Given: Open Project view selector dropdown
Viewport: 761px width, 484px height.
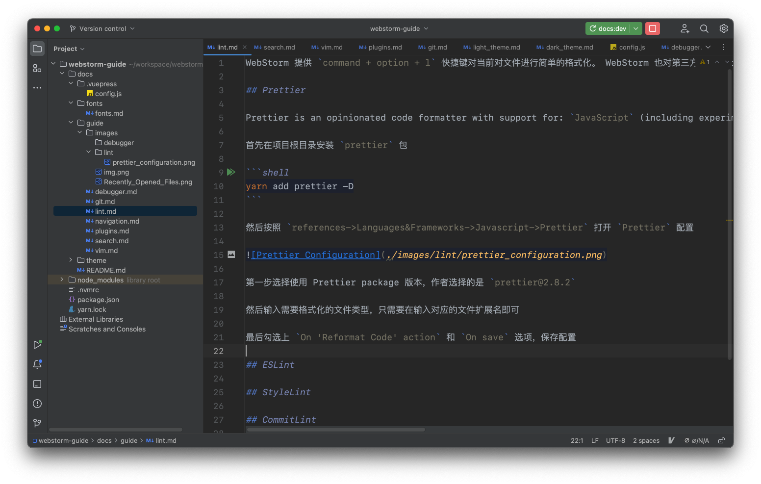Looking at the screenshot, I should [69, 49].
